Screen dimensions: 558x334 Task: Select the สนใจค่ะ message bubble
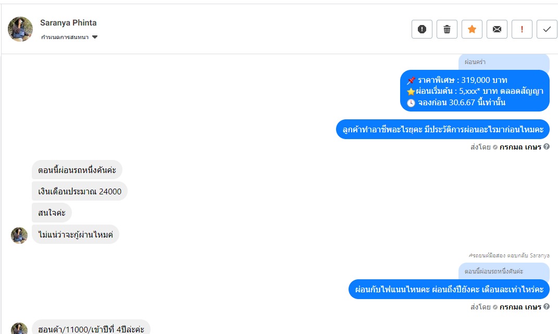[x=52, y=213]
